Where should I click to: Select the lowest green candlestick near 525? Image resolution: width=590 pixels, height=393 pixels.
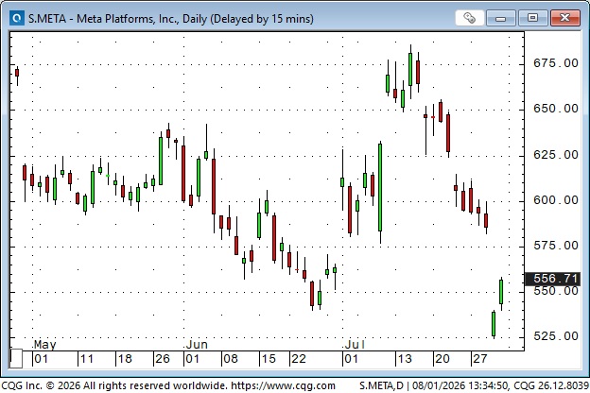pos(494,324)
